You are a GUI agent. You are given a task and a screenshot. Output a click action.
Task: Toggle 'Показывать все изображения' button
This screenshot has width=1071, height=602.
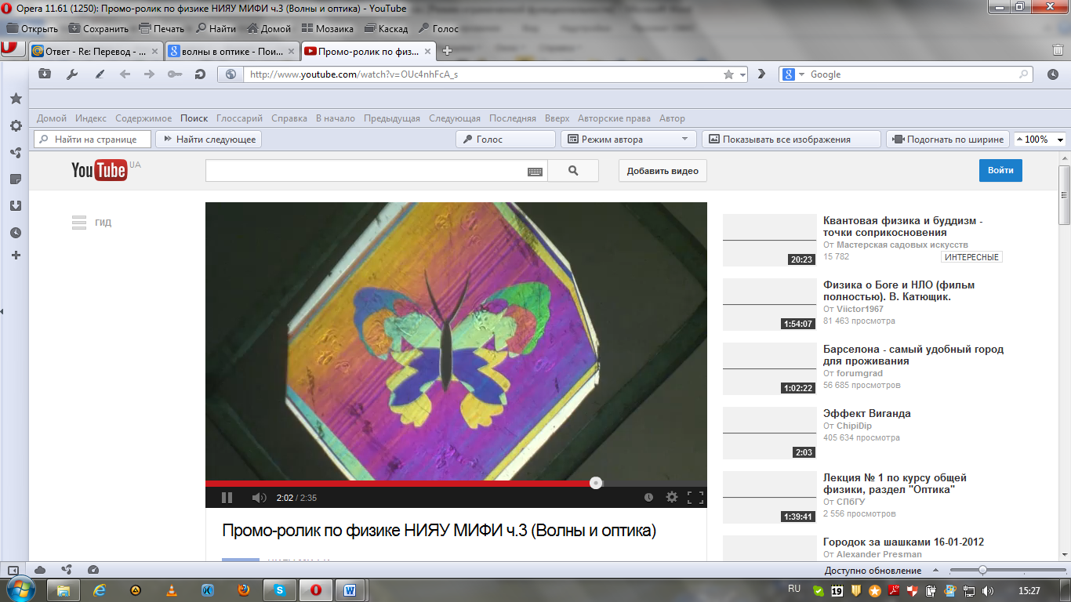pos(791,140)
